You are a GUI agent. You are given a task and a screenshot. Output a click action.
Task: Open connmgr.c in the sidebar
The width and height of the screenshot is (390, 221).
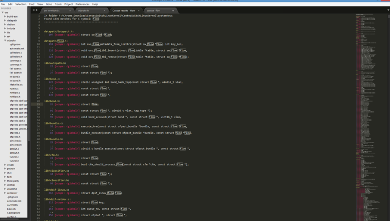(16, 60)
